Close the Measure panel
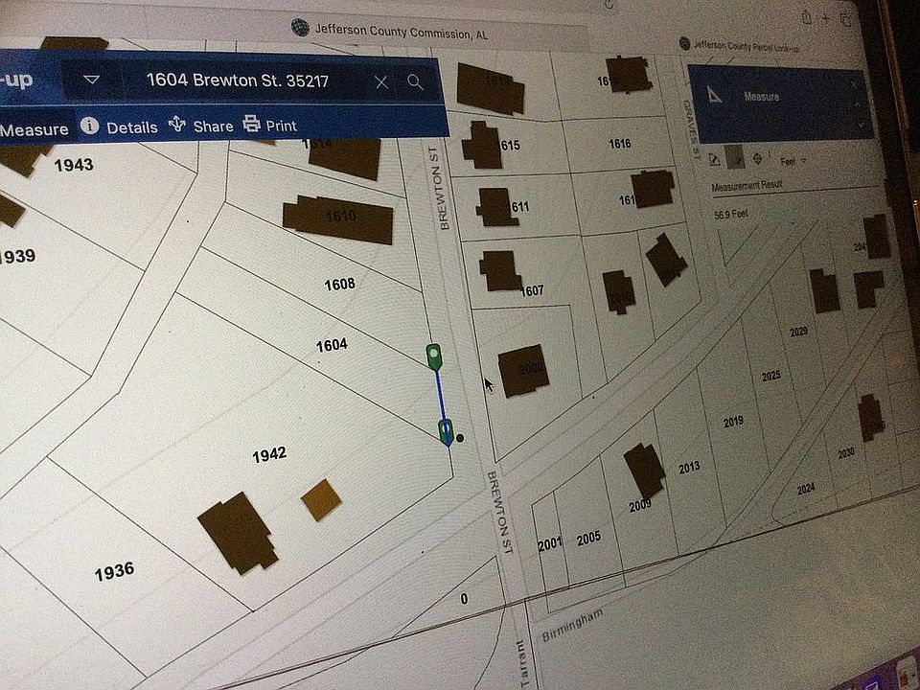Screen dimensions: 920x690 pyautogui.click(x=854, y=85)
